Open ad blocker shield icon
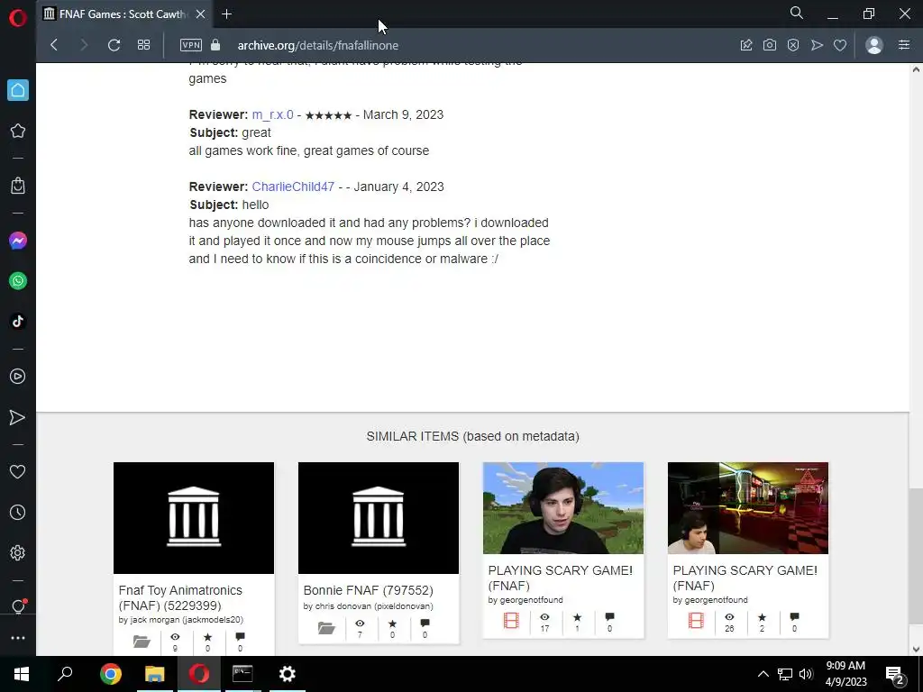This screenshot has width=923, height=692. pyautogui.click(x=793, y=45)
